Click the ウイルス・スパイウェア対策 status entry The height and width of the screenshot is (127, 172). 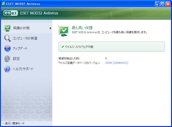point(112,47)
